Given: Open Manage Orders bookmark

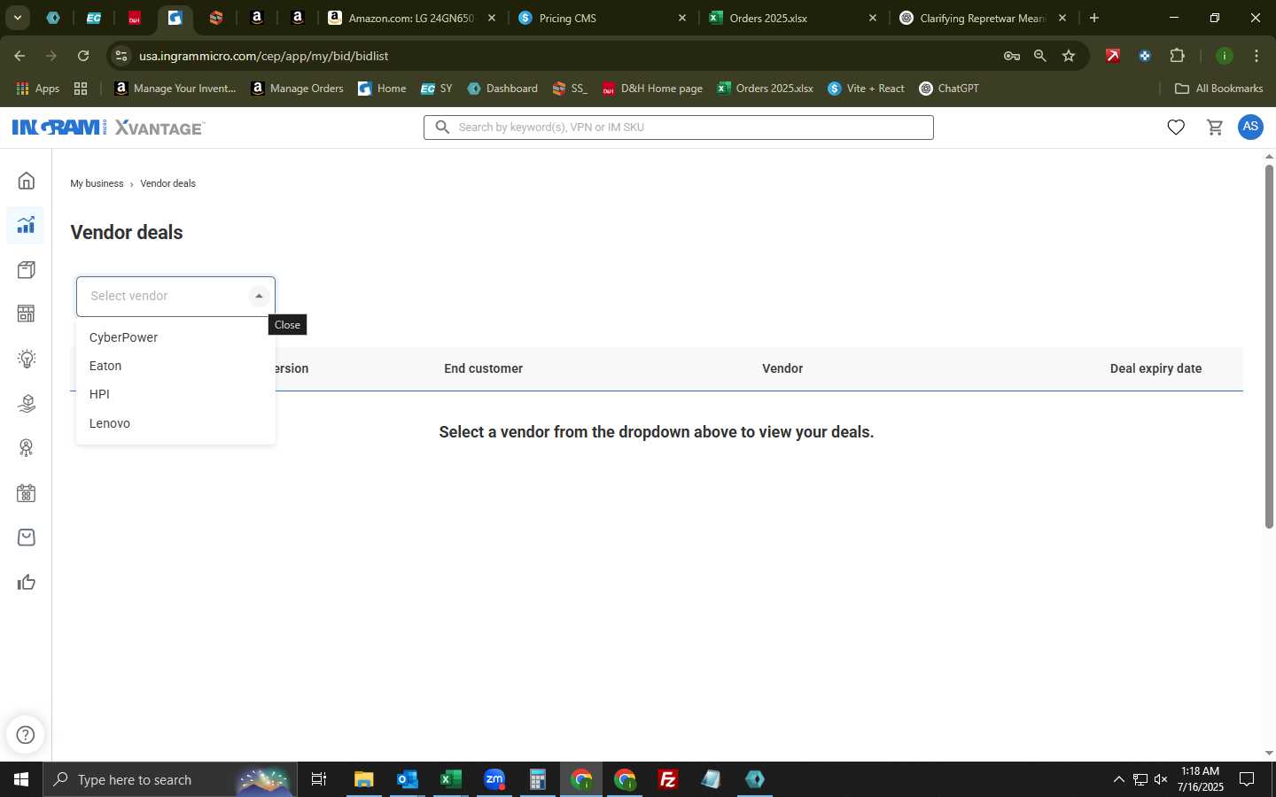Looking at the screenshot, I should [297, 89].
